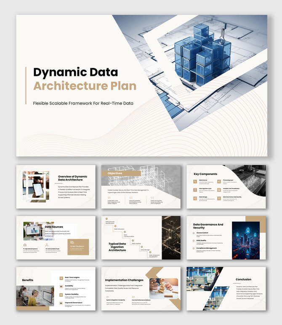Click the Analytics And Visualization icon

click(219, 190)
